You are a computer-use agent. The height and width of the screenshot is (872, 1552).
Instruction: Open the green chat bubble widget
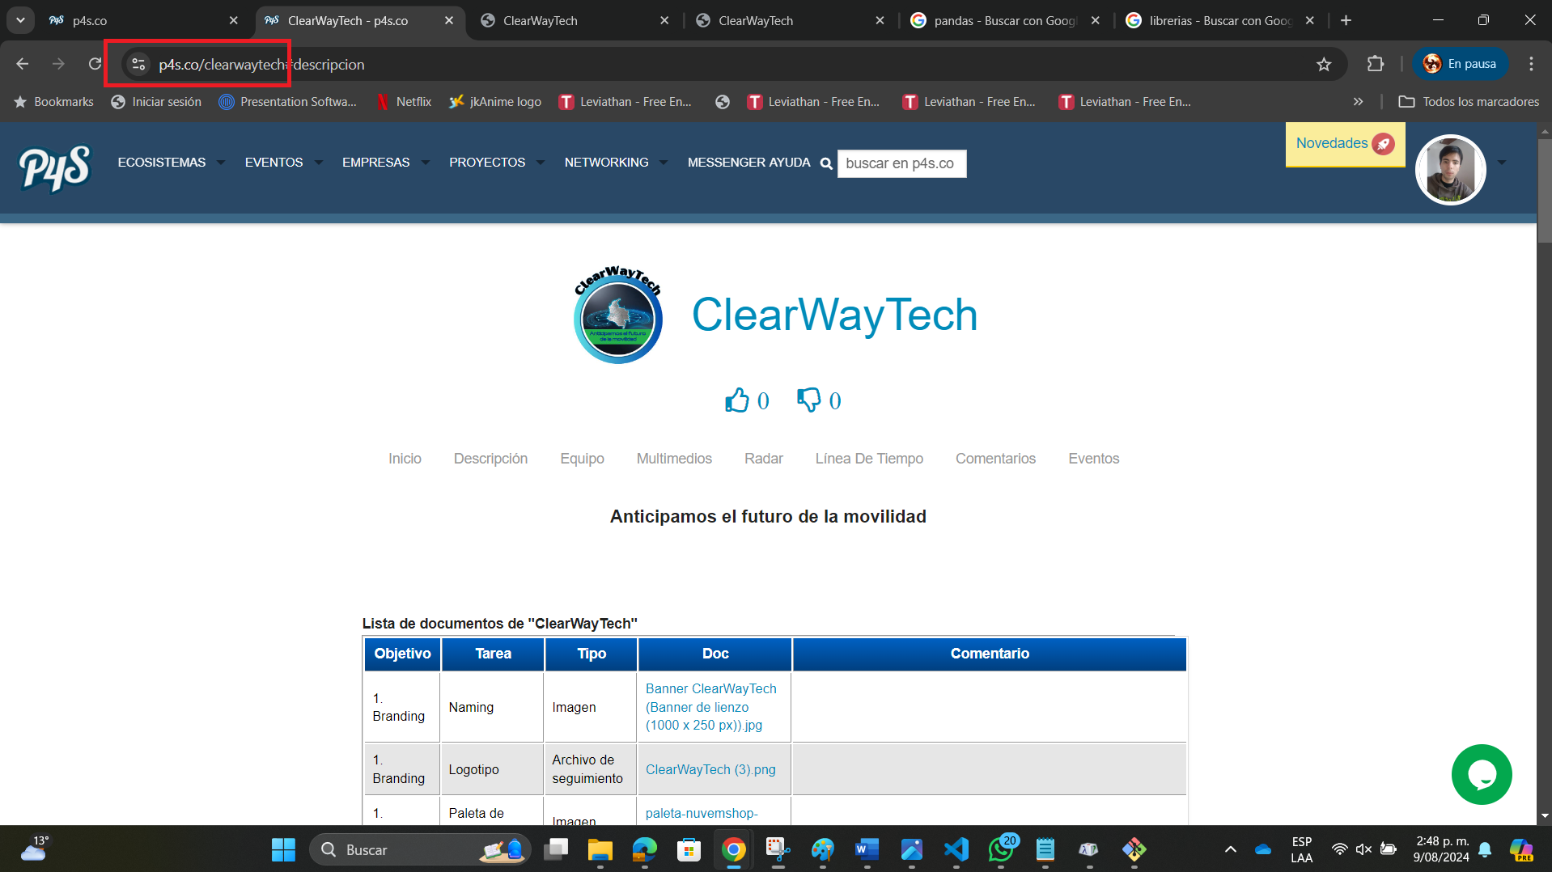pyautogui.click(x=1482, y=774)
